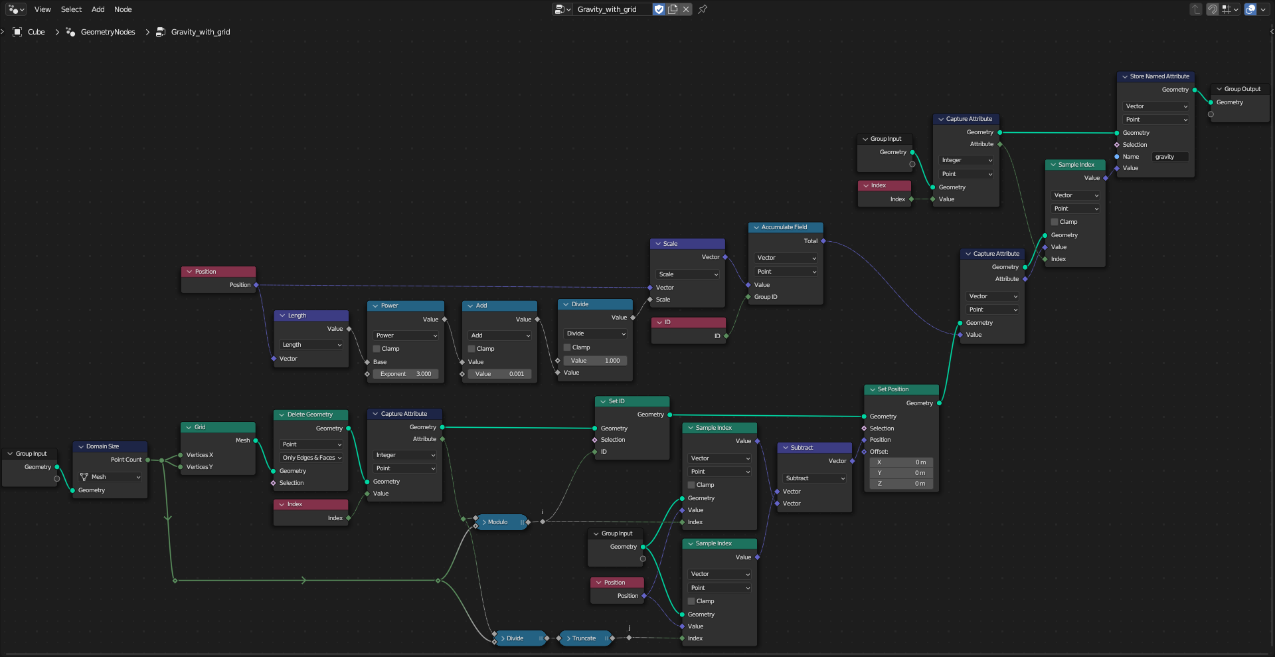Toggle fake user shield icon
Screen dimensions: 1275x657
(659, 9)
